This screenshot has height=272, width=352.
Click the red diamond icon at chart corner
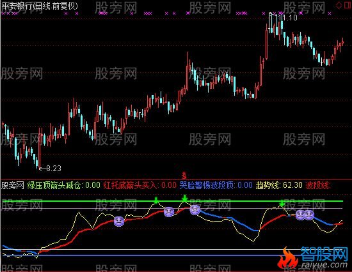339,5
